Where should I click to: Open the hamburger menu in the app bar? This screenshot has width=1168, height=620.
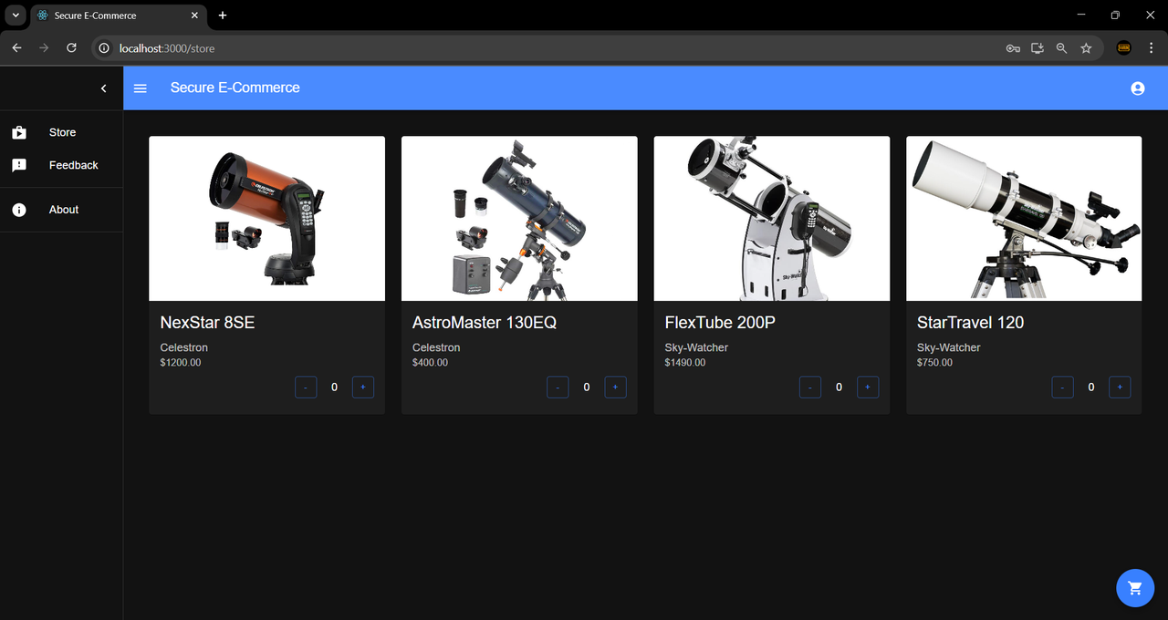141,88
